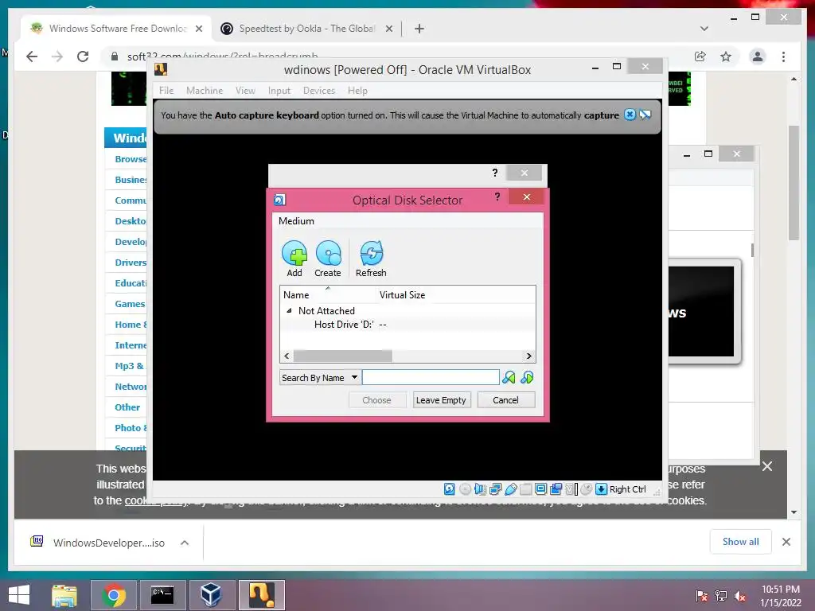Select Host Drive 'D:' row
Screen dimensions: 815x611
click(x=407, y=325)
